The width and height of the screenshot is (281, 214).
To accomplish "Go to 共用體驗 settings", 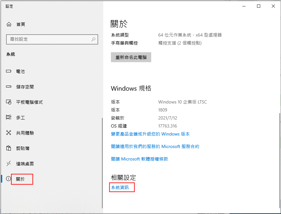I will point(25,133).
